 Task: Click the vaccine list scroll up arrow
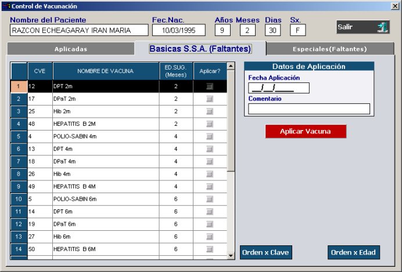(x=231, y=66)
